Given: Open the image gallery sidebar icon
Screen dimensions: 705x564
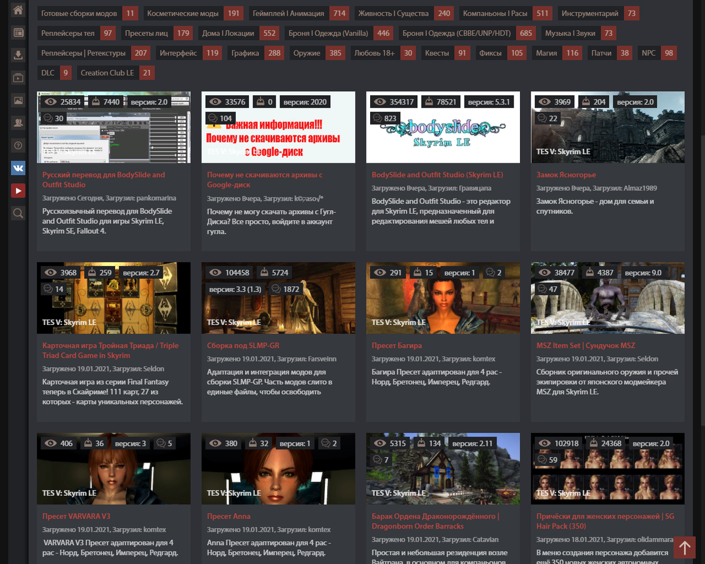Looking at the screenshot, I should coord(18,100).
